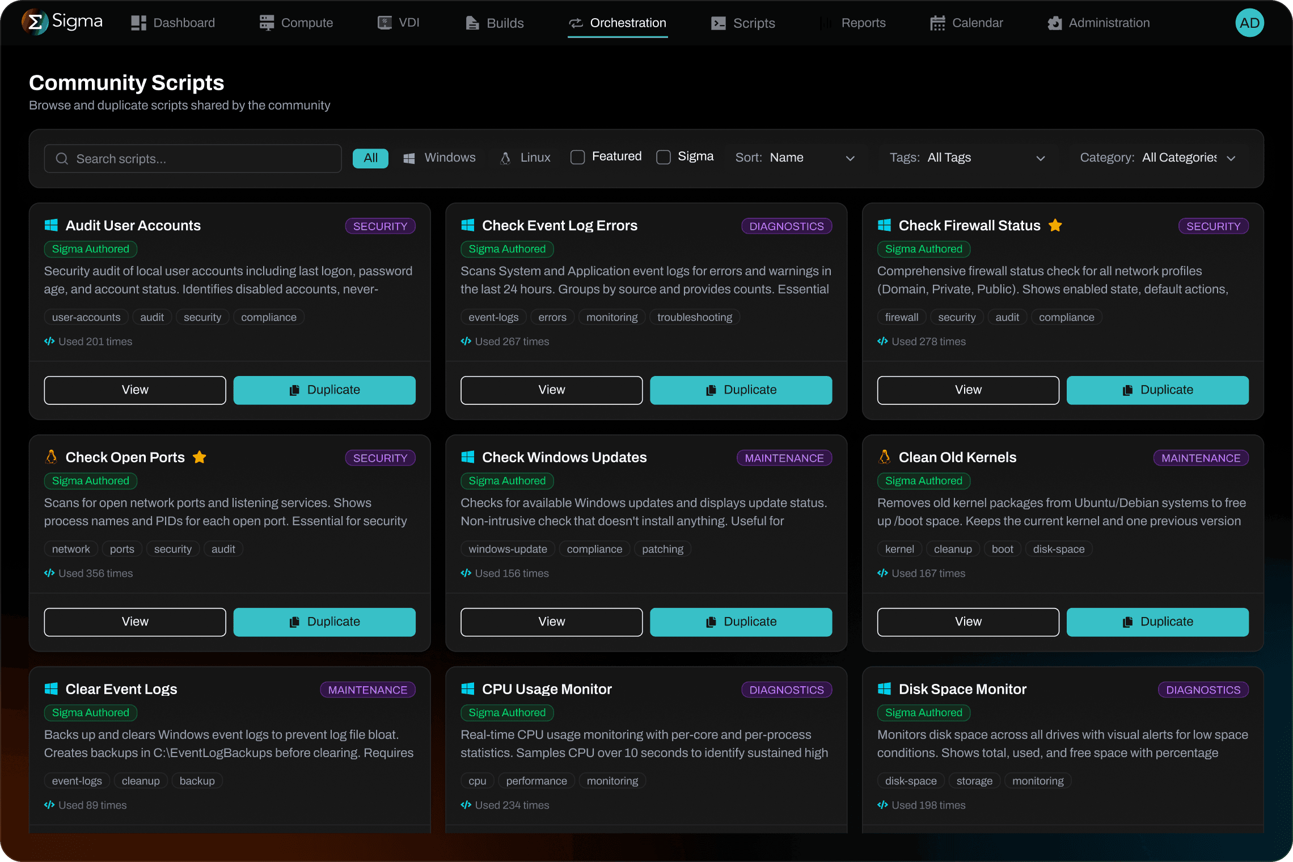Click Windows icon on Audit User Accounts

point(51,226)
